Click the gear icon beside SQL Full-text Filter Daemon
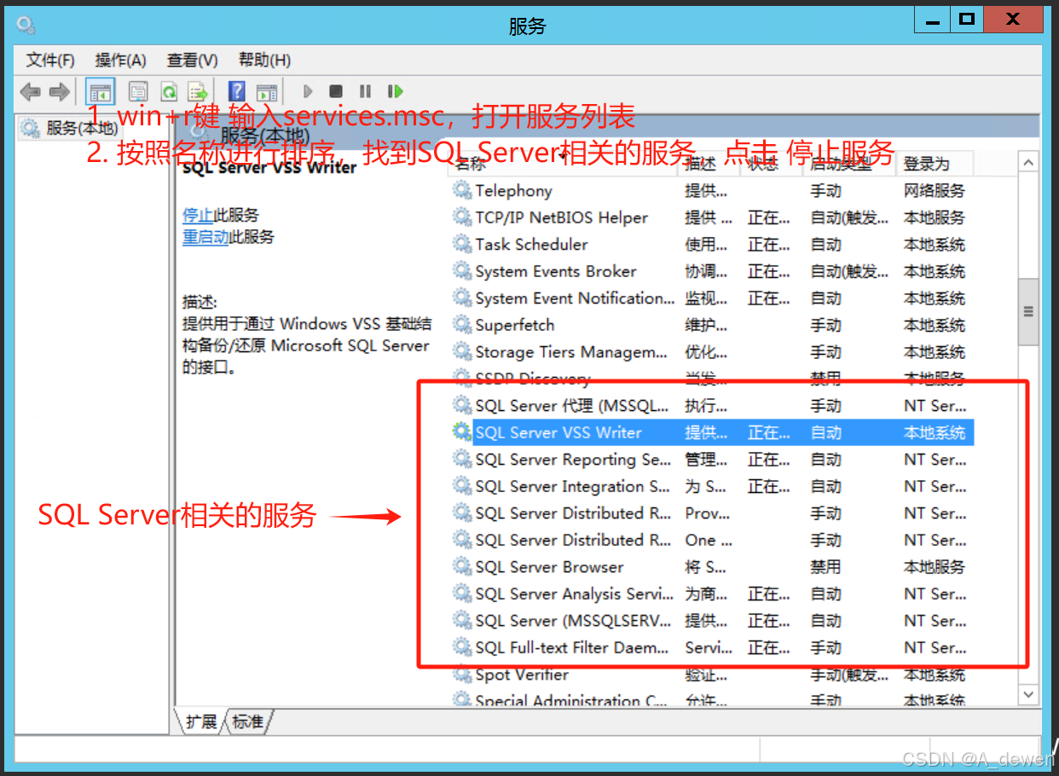 (x=462, y=647)
